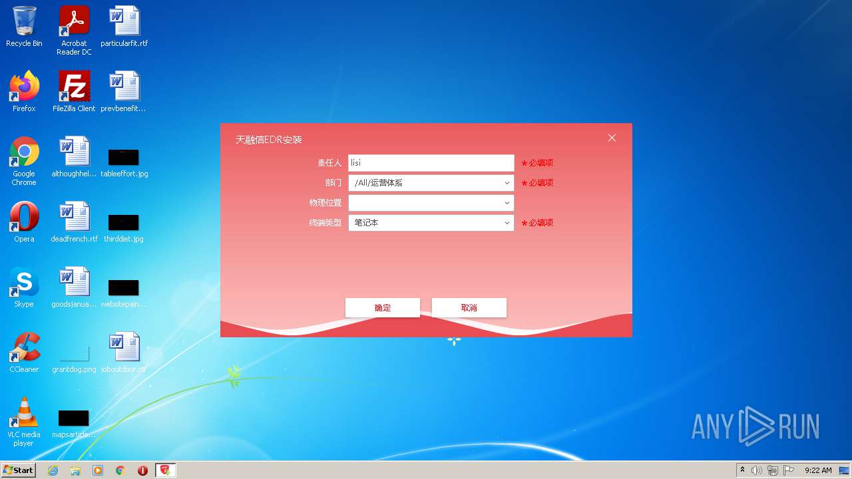Launch Opera desktop shortcut
The image size is (852, 479).
[x=24, y=222]
